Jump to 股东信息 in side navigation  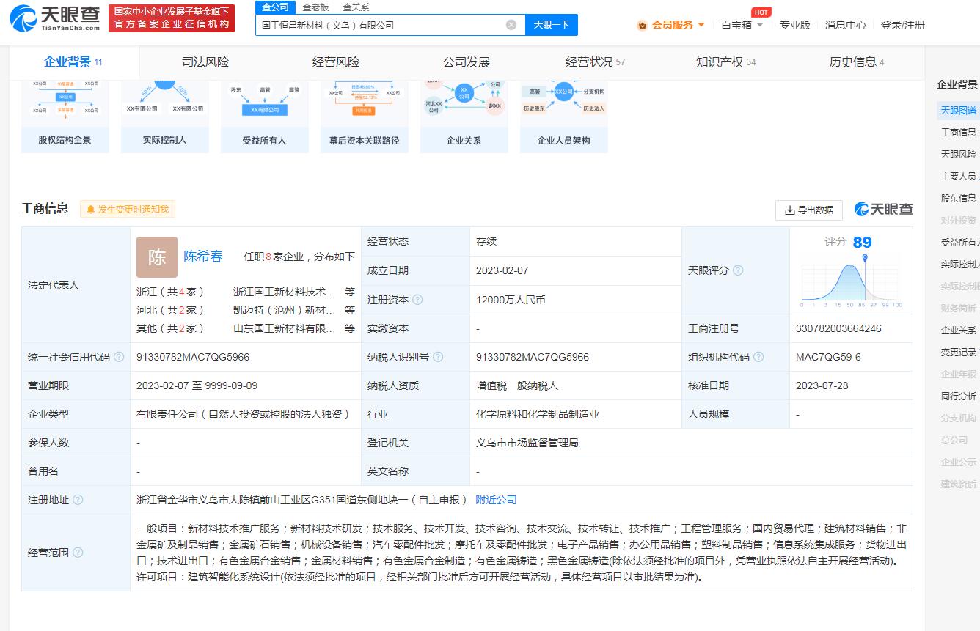pos(958,198)
